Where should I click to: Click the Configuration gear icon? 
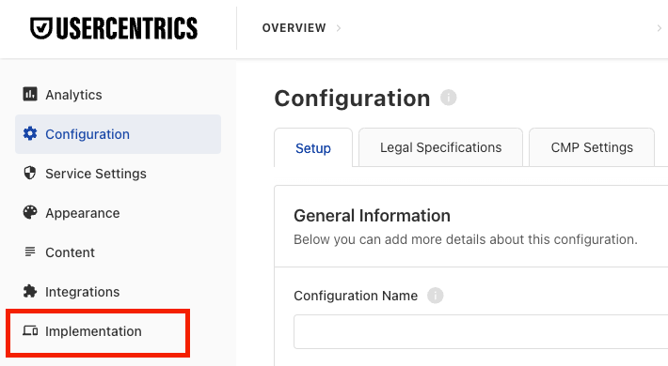pos(30,133)
